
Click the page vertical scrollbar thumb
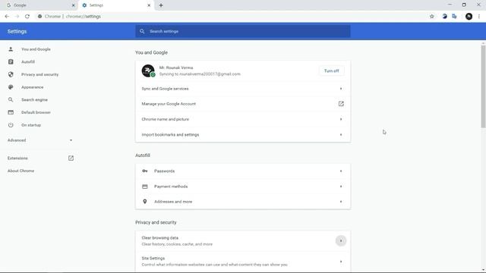[x=483, y=86]
